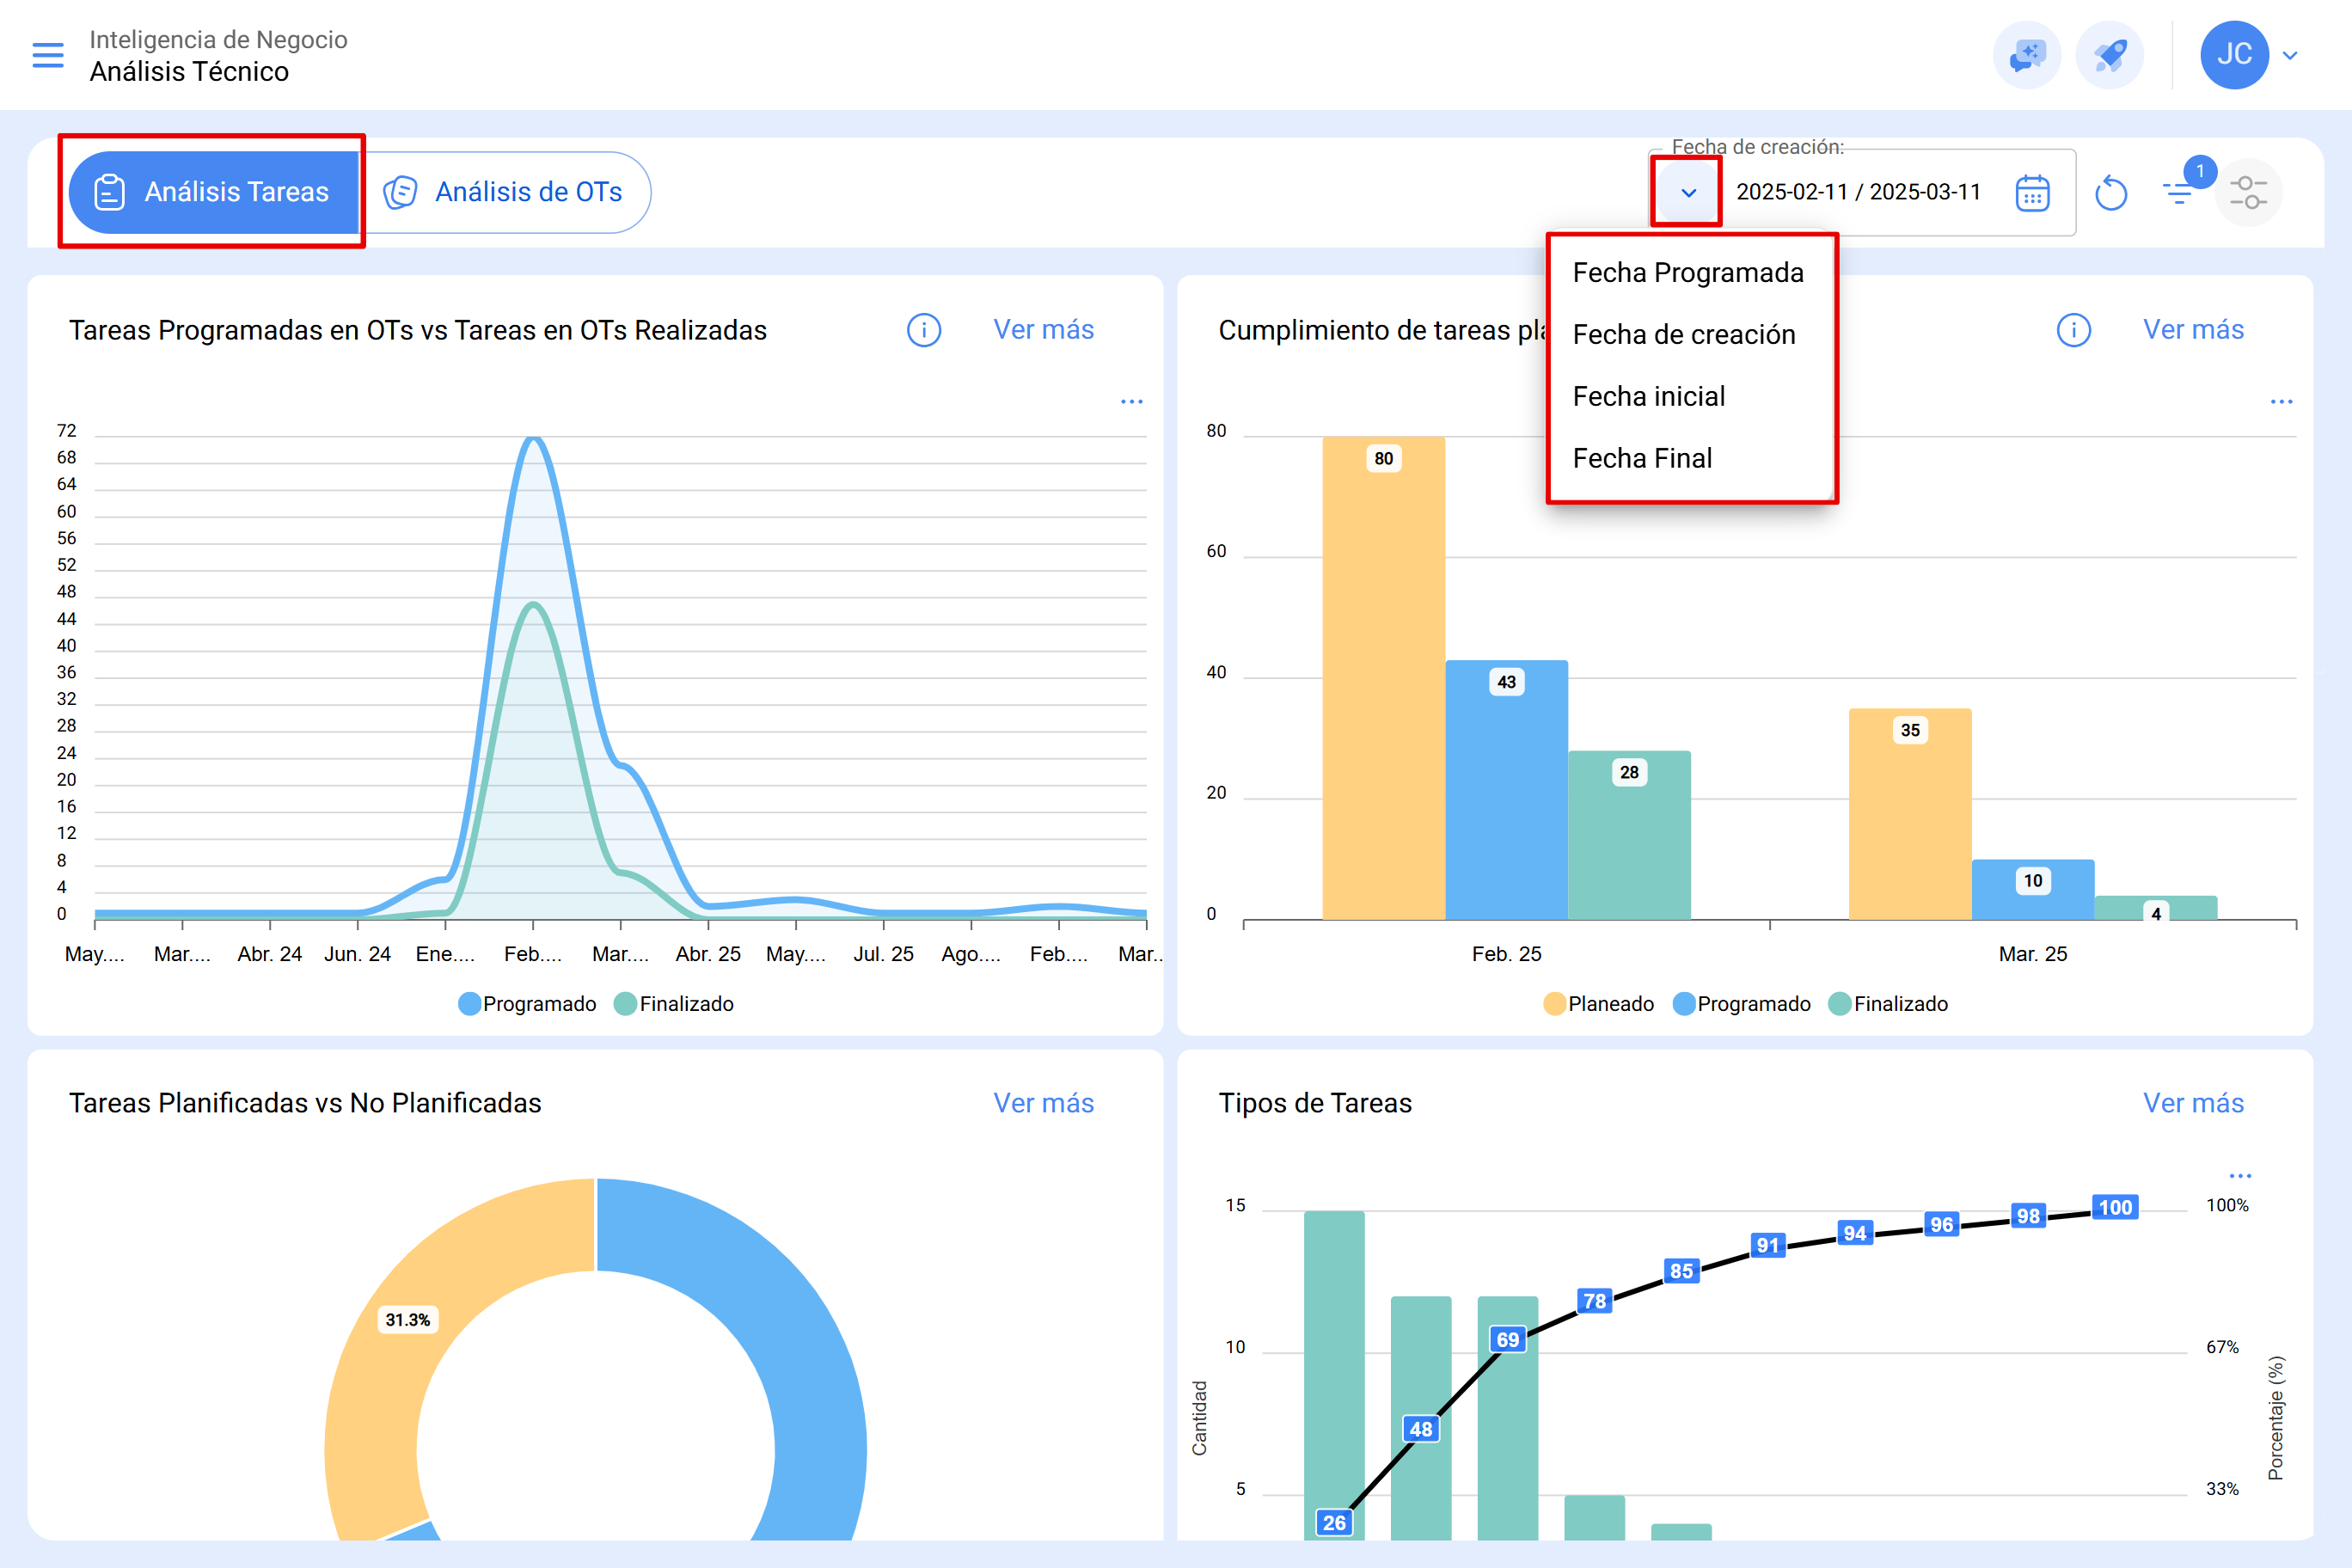Show info for Tareas Programadas en OTs chart
Viewport: 2352px width, 1568px height.
(x=924, y=330)
